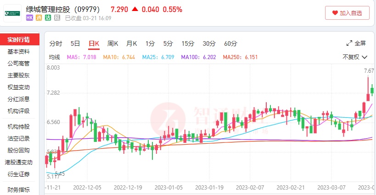376x195 pixels.
Task: Open 衍生证券 in the sidebar
Action: click(x=19, y=174)
